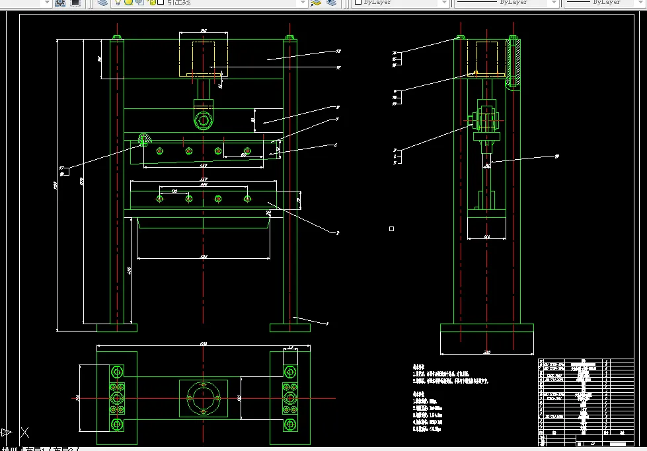647x451 pixels.
Task: Open the Layer Properties Manager stack icon
Action: (x=102, y=3)
